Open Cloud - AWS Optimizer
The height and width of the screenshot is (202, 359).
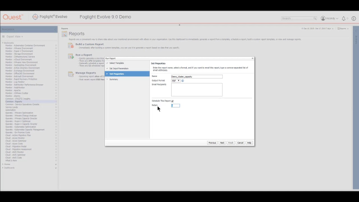[x=15, y=155]
